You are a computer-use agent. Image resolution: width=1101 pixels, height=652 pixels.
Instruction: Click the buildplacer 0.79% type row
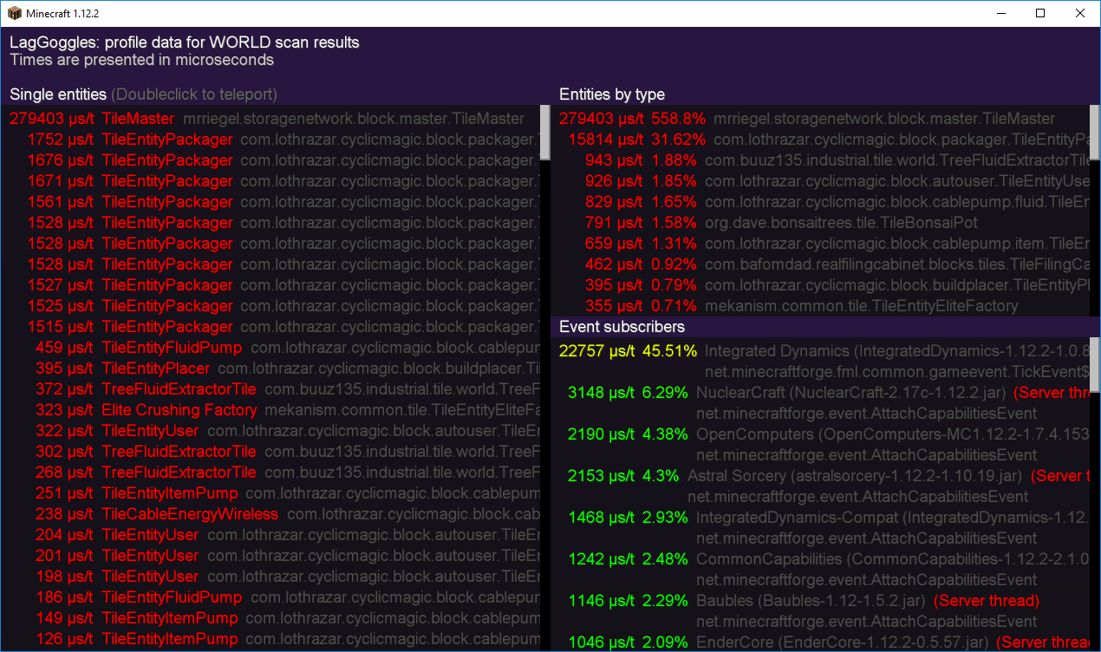pyautogui.click(x=822, y=285)
